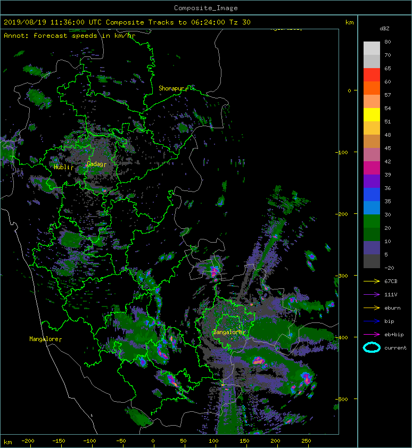Click the eburn legend label
This screenshot has width=412, height=448.
[392, 308]
